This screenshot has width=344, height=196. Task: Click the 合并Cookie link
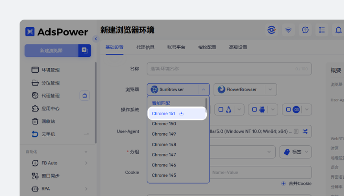click(300, 184)
